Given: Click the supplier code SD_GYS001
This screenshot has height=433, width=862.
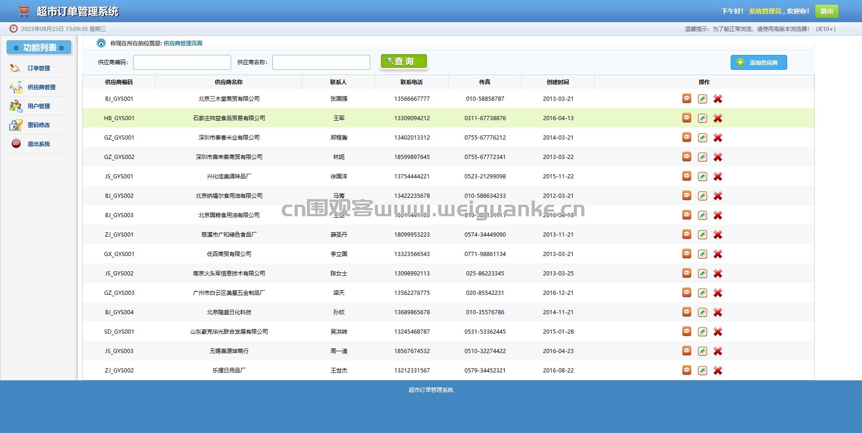Looking at the screenshot, I should point(119,332).
